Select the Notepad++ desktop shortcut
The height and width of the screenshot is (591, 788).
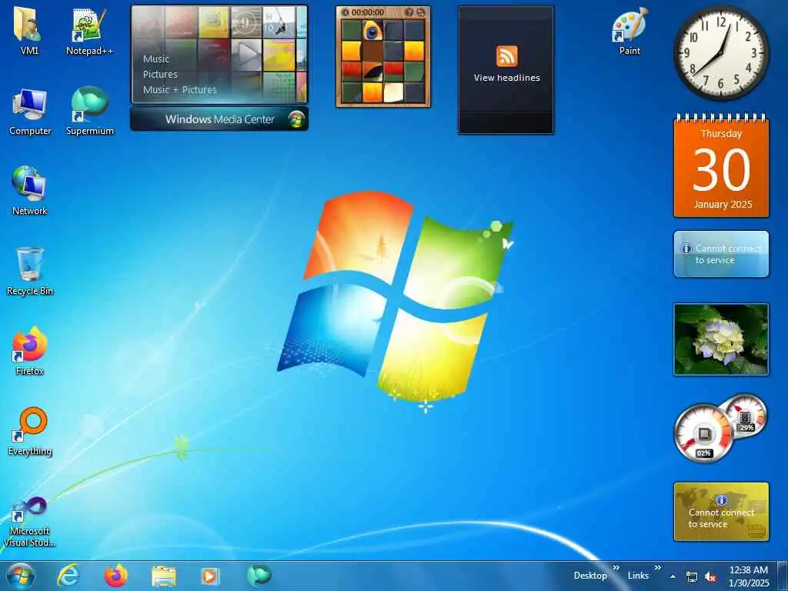[89, 30]
